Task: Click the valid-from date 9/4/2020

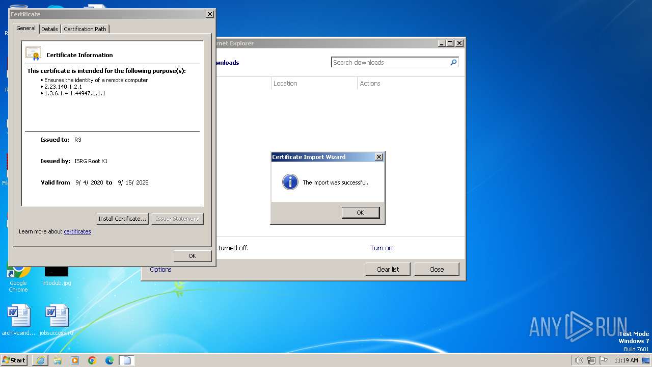Action: coord(89,182)
